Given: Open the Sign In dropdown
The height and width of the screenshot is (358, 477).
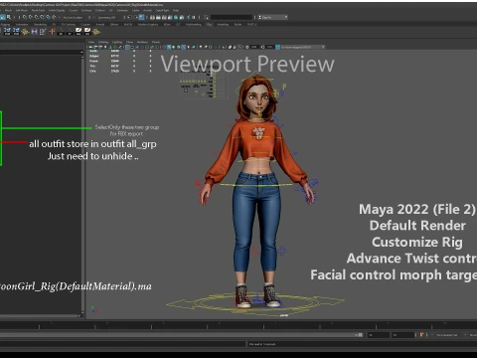Looking at the screenshot, I should [x=272, y=17].
